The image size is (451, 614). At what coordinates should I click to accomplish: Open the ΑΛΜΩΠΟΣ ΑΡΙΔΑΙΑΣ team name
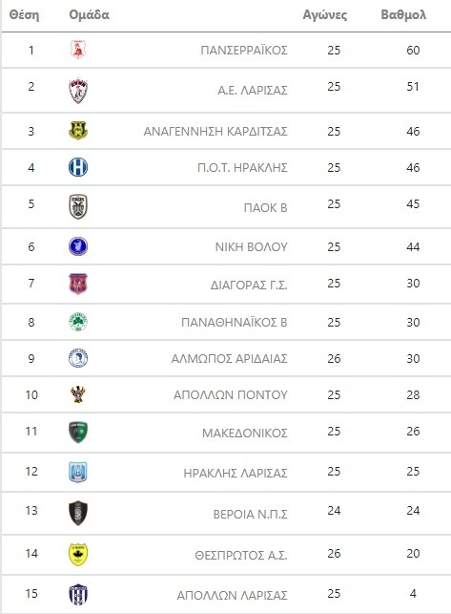tap(229, 359)
